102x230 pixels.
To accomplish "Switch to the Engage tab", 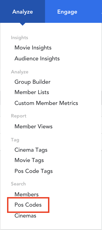I will click(x=67, y=11).
